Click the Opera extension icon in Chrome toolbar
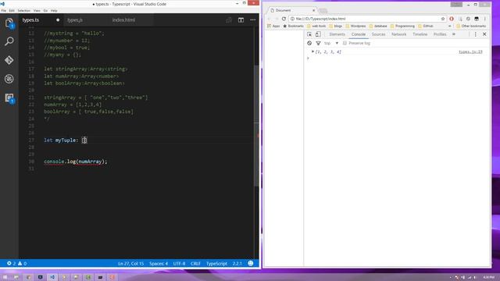The image size is (500, 281). 452,19
